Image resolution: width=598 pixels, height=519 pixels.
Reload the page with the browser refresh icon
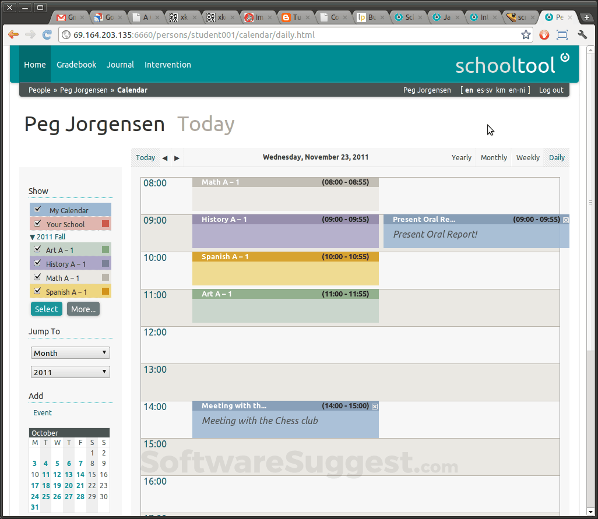click(x=47, y=34)
